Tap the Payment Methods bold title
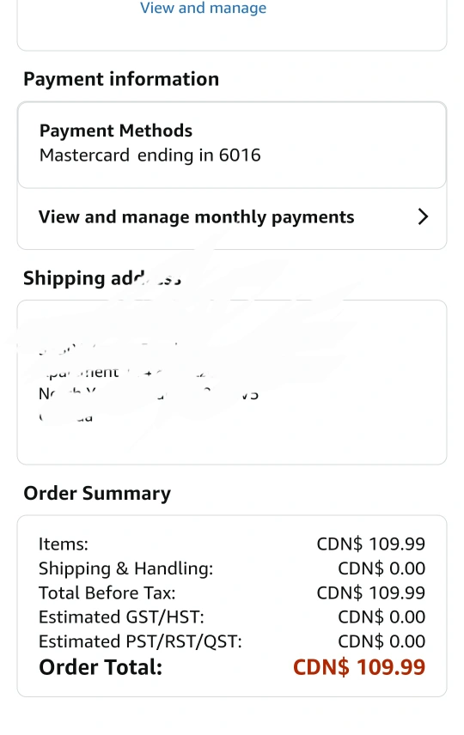This screenshot has width=464, height=735. click(x=116, y=131)
